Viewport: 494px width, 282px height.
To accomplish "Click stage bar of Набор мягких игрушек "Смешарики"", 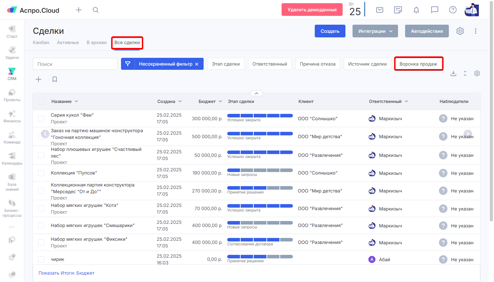I will tap(260, 223).
